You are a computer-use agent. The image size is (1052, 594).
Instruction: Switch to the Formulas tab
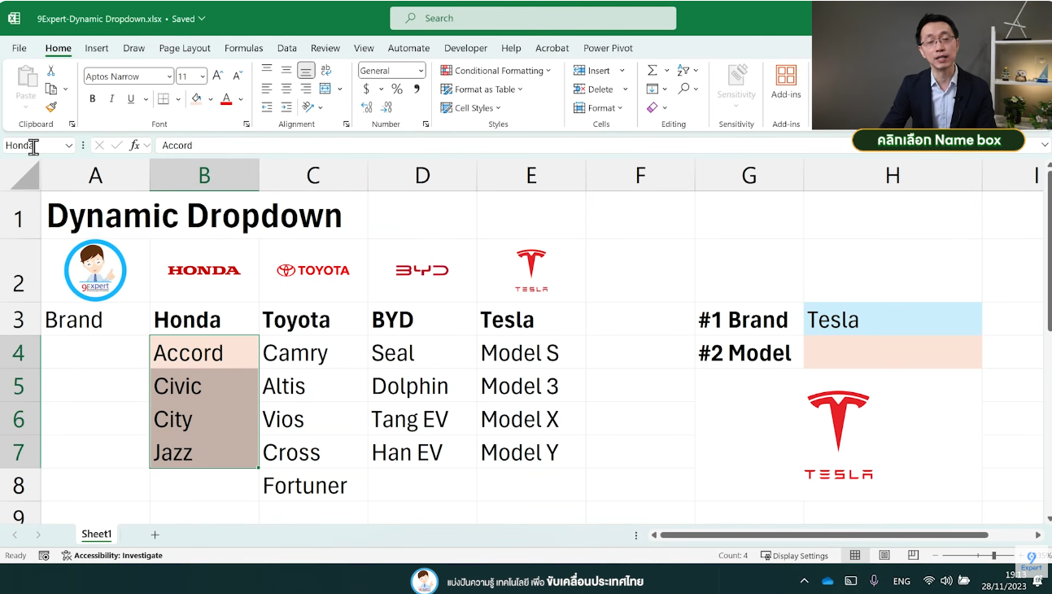click(244, 48)
